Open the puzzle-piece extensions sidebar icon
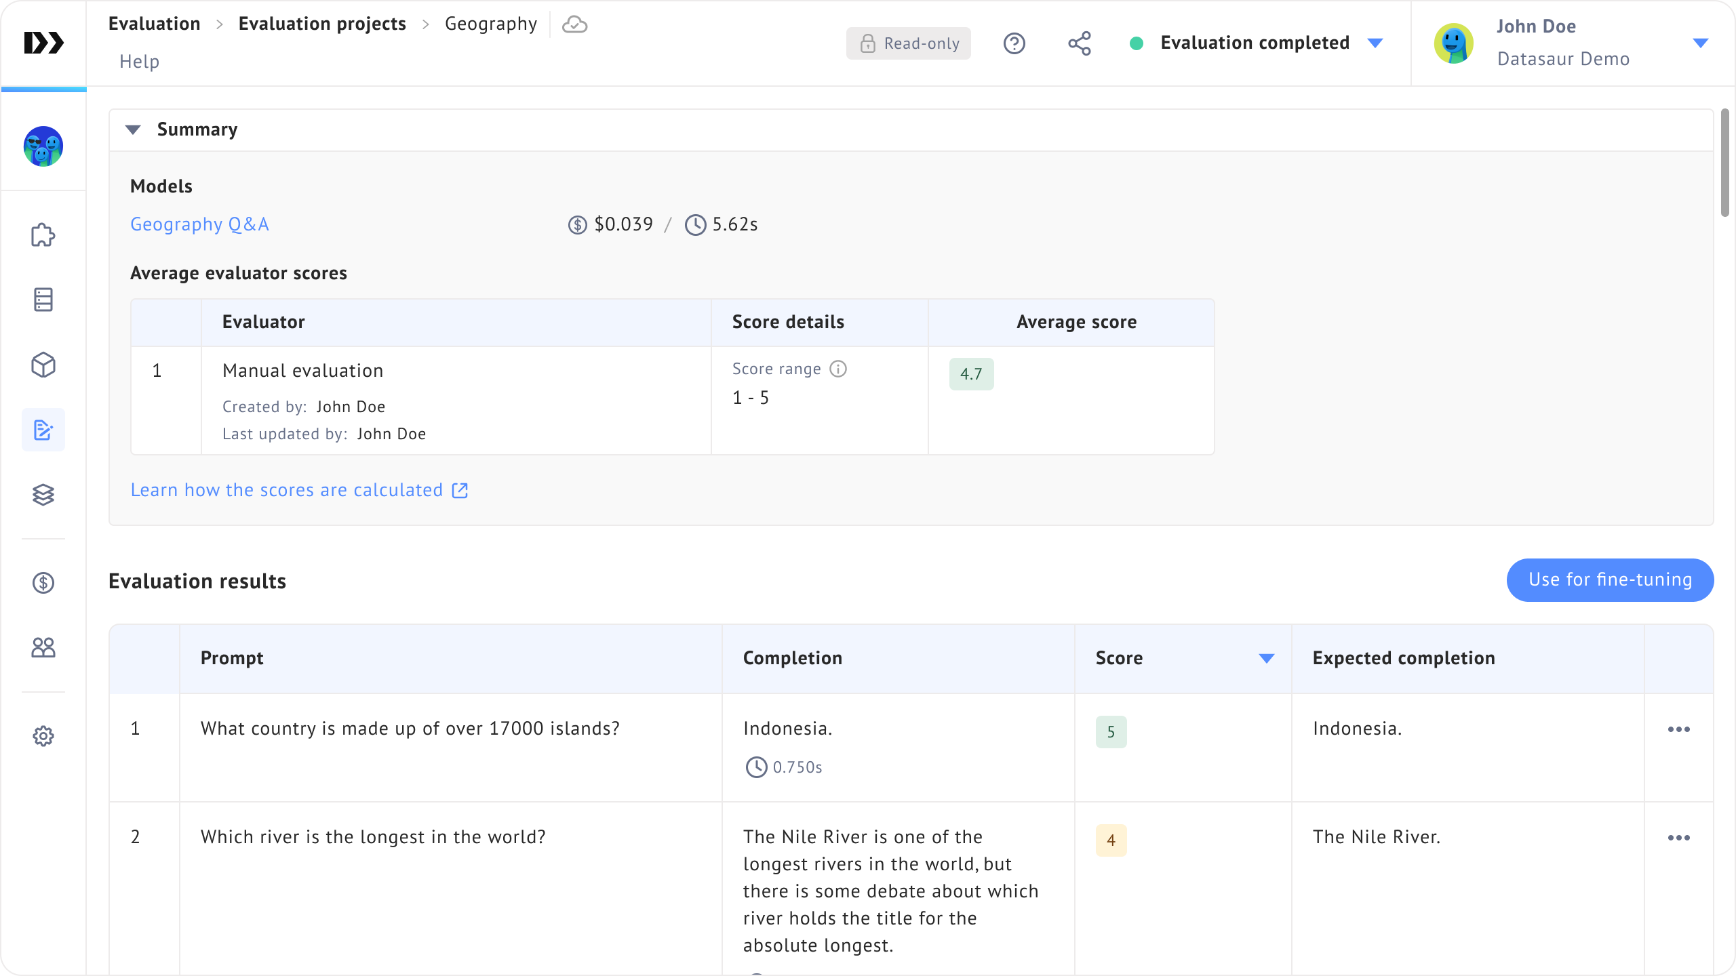The image size is (1736, 976). point(43,235)
